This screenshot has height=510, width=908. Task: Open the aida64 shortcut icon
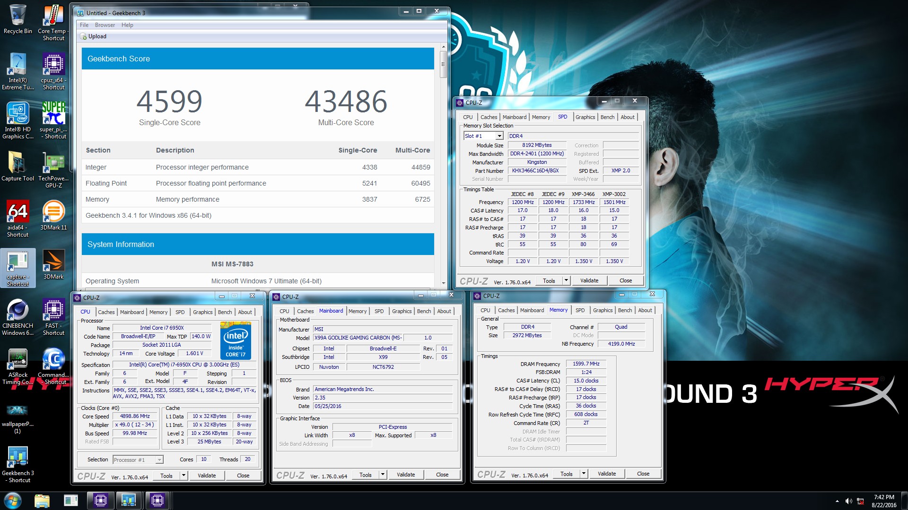click(17, 219)
